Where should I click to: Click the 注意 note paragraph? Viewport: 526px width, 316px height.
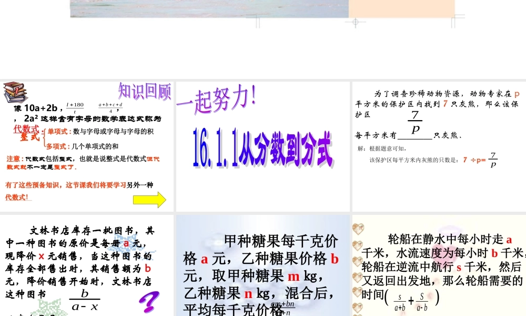(83, 163)
